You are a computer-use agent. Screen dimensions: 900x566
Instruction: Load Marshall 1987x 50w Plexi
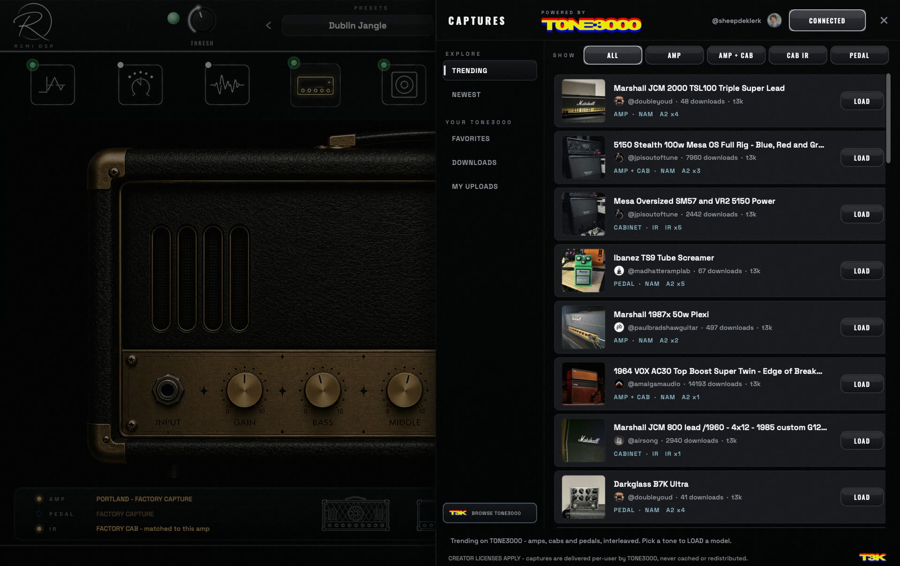pos(862,328)
